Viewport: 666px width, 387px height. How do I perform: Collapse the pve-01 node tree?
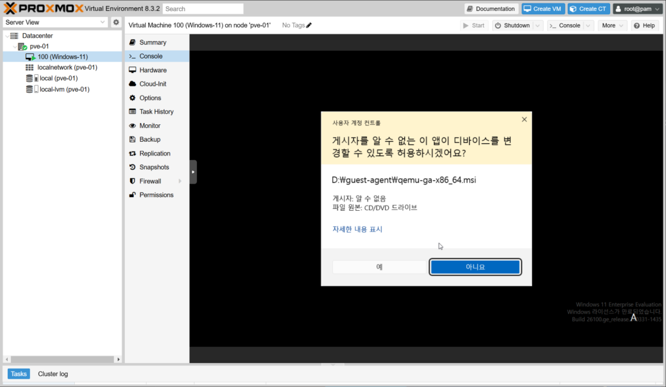click(14, 46)
